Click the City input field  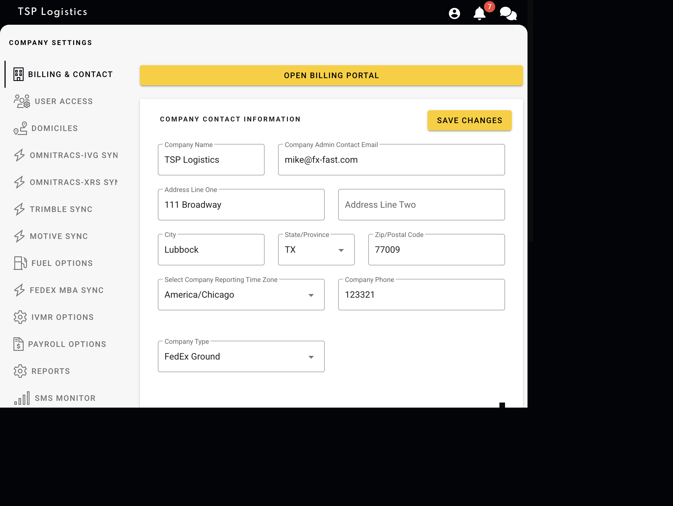tap(211, 250)
